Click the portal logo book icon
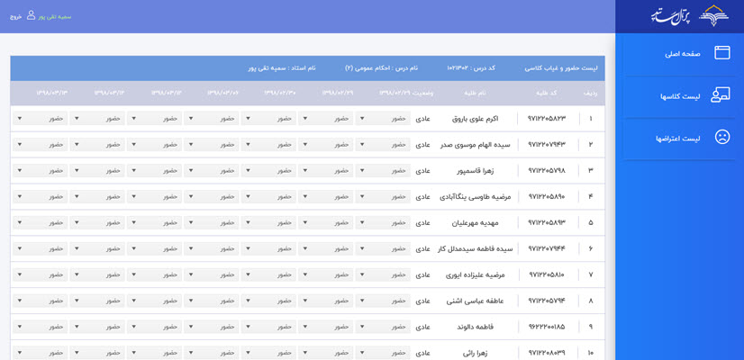Screen dimensions: 744x360 [x=713, y=16]
